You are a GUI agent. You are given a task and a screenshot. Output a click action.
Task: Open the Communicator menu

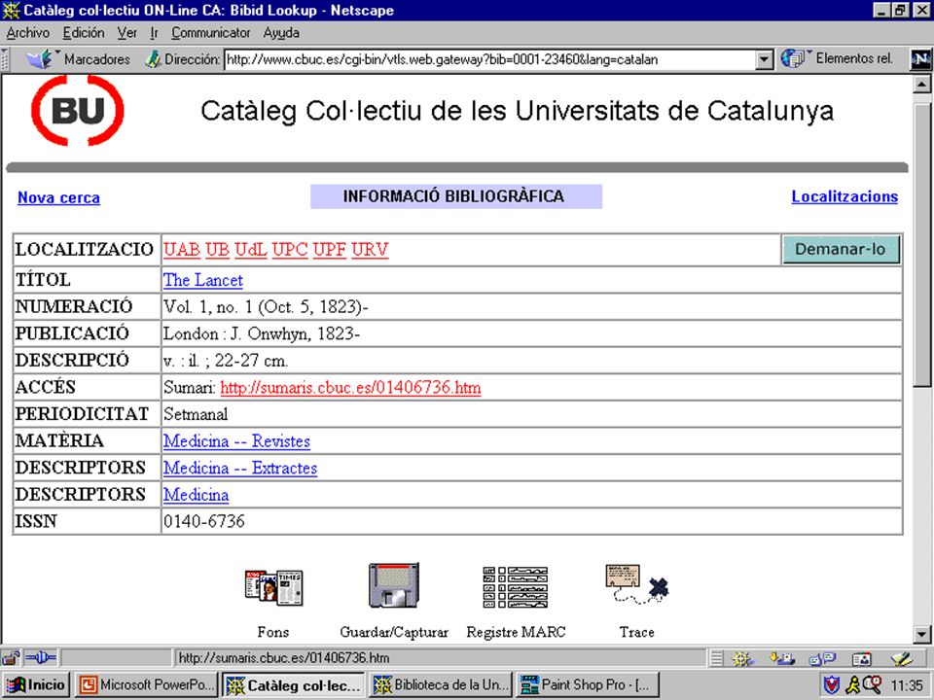click(211, 33)
